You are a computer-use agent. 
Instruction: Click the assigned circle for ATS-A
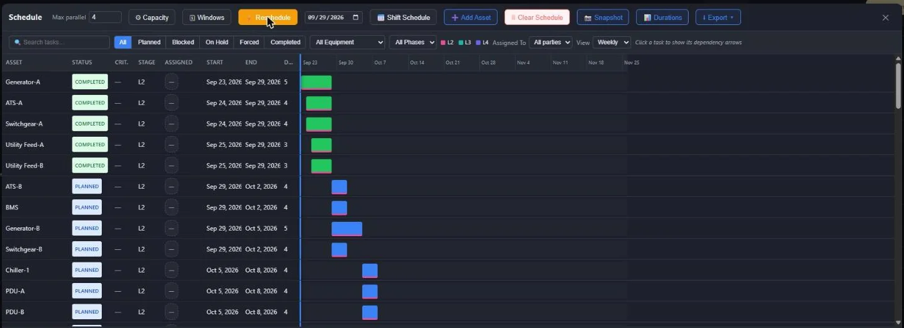[172, 103]
